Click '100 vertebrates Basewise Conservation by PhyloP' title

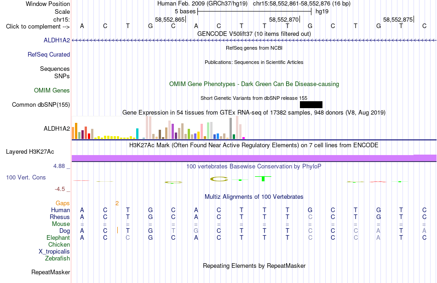point(254,166)
